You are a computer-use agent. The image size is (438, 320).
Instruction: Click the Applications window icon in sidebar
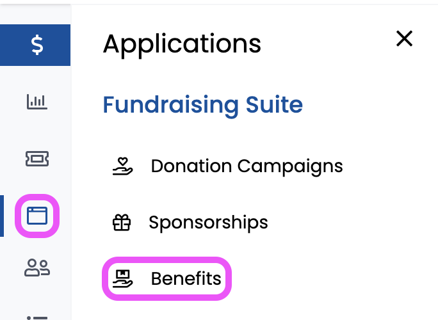(x=37, y=216)
